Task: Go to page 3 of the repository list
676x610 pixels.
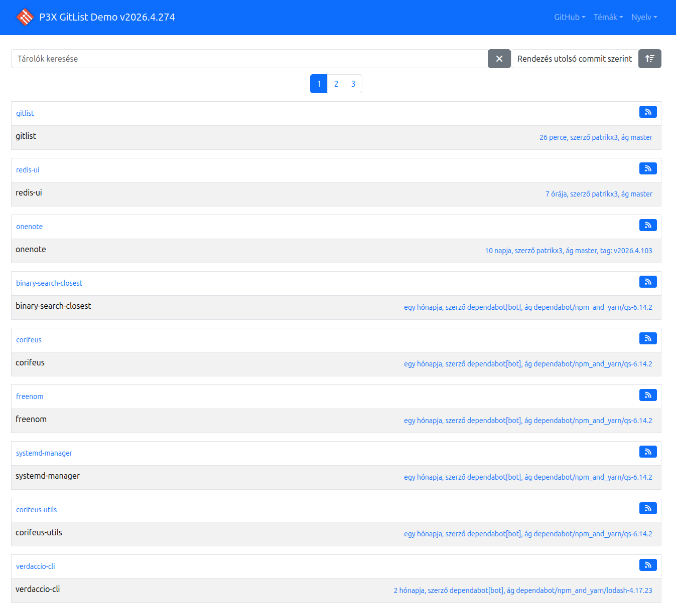Action: tap(353, 84)
